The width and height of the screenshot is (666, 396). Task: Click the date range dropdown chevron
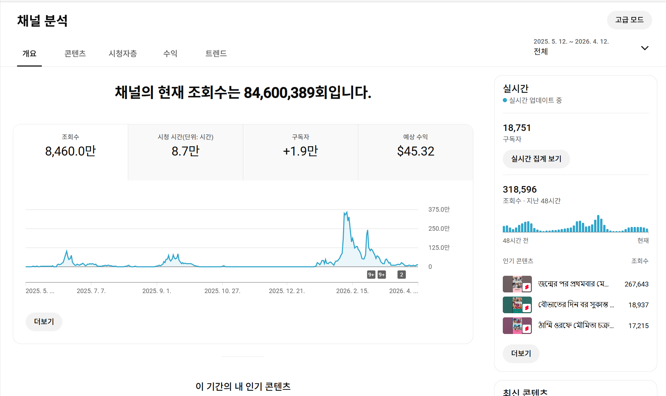tap(645, 48)
